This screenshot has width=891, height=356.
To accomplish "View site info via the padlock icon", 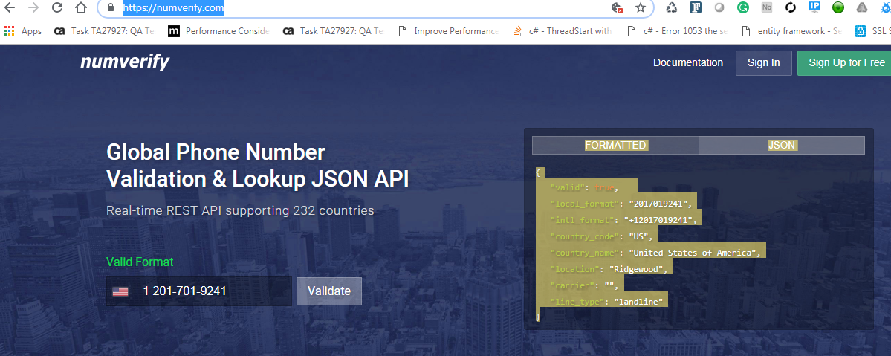I will coord(110,8).
